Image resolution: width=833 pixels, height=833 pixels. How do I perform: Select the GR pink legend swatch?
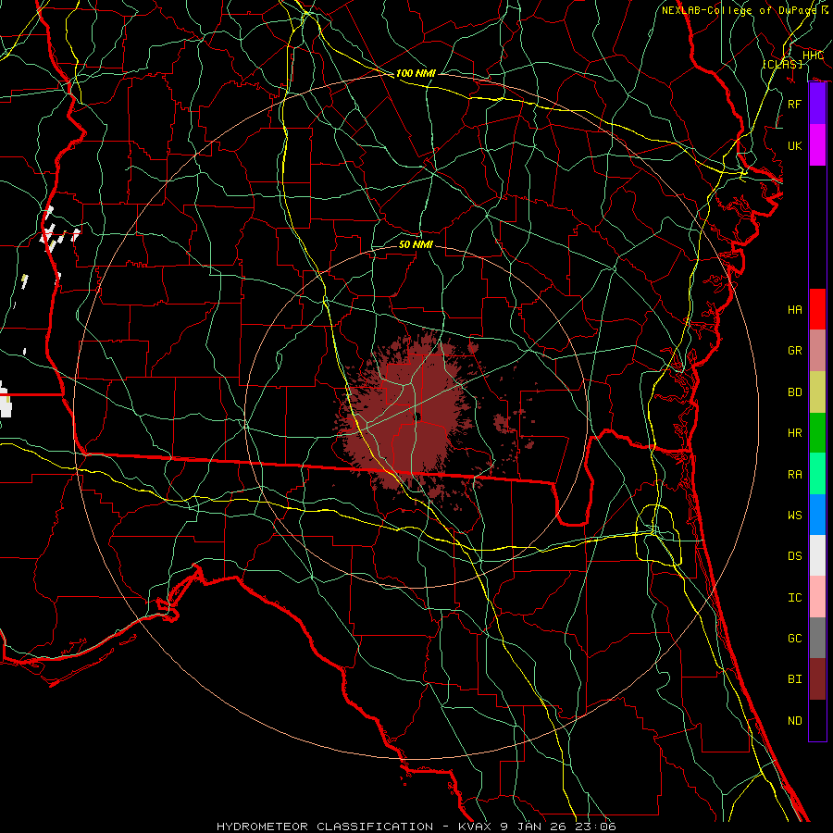817,350
